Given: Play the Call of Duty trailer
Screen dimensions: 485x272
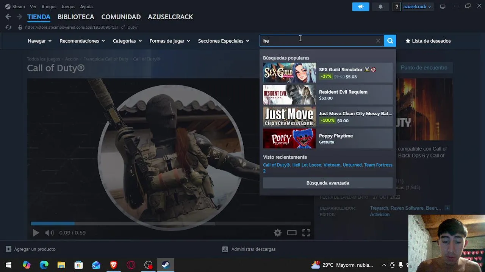Looking at the screenshot, I should coord(36,233).
